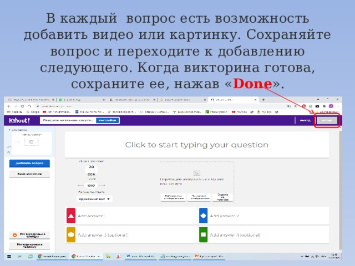Click the 'Add answer 1' field
355x266 pixels.
tap(136, 216)
